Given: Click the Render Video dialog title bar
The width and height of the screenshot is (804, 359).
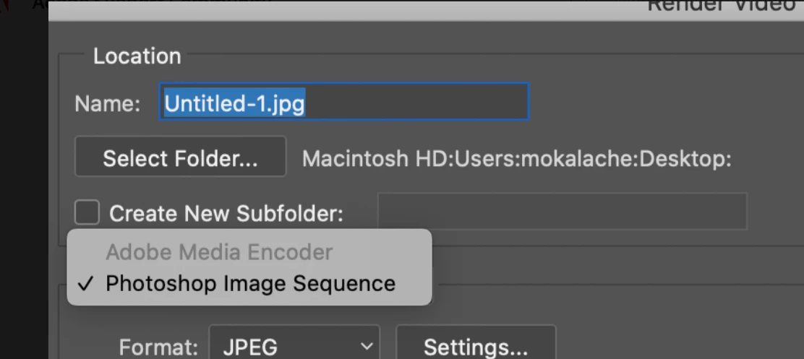Looking at the screenshot, I should (426, 10).
